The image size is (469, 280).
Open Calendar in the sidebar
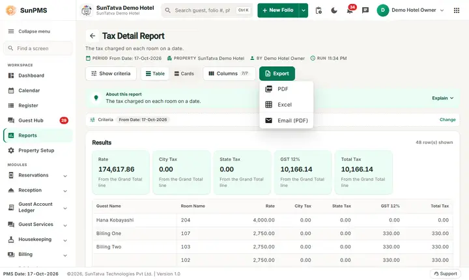tap(38, 91)
